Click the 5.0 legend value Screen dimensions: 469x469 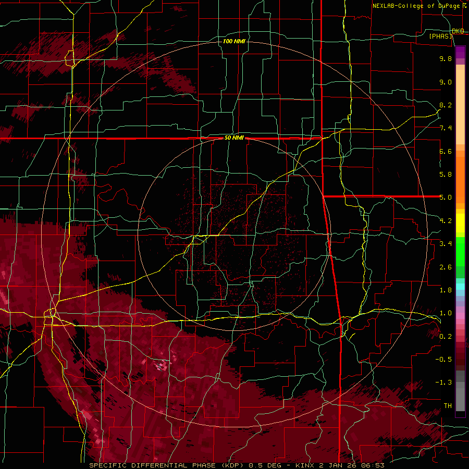pyautogui.click(x=446, y=198)
